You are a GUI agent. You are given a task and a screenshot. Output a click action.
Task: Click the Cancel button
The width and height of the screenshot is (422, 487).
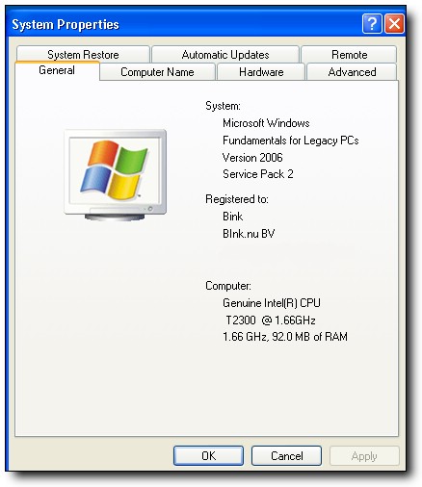[286, 455]
